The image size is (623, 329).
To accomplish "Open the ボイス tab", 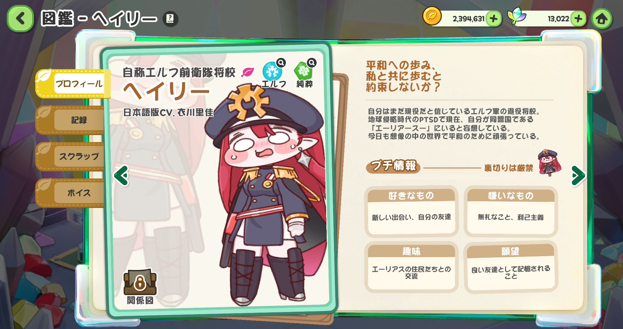I will pyautogui.click(x=71, y=193).
